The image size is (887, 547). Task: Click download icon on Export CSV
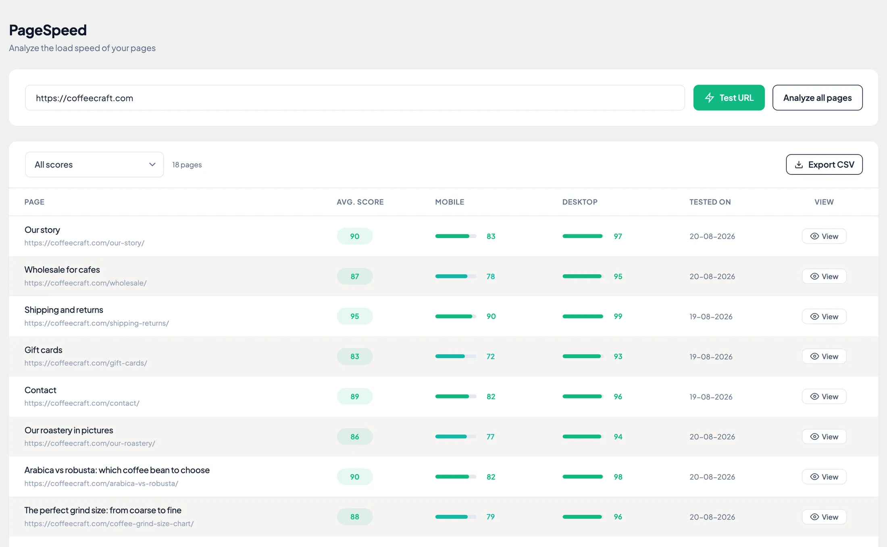coord(799,164)
